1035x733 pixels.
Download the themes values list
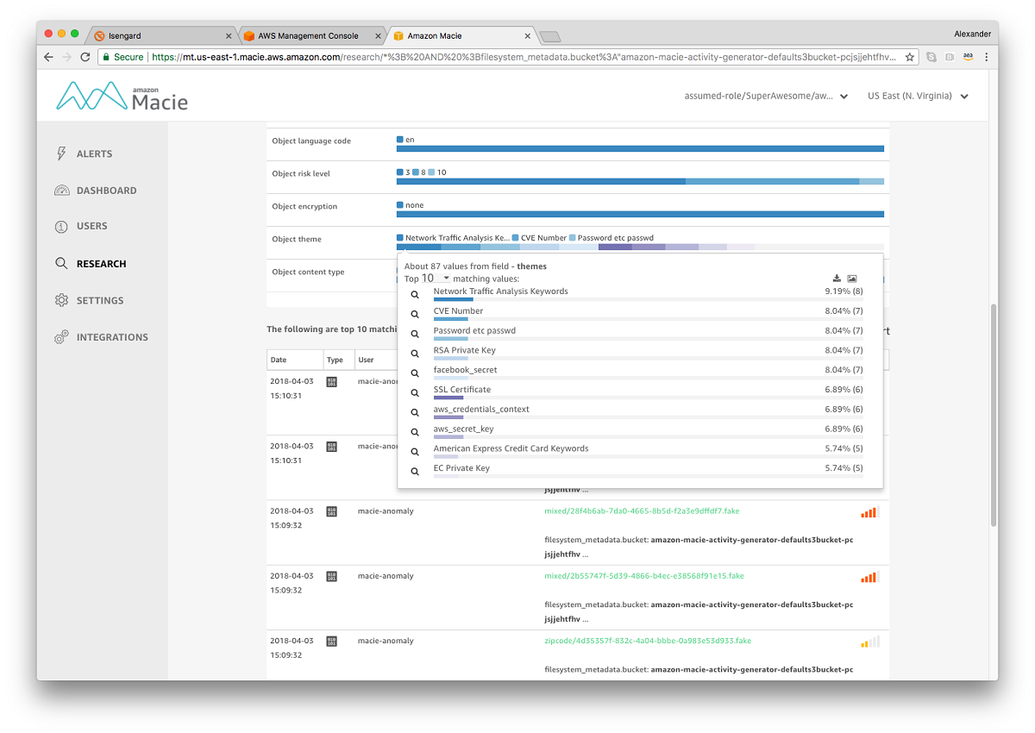pyautogui.click(x=837, y=279)
